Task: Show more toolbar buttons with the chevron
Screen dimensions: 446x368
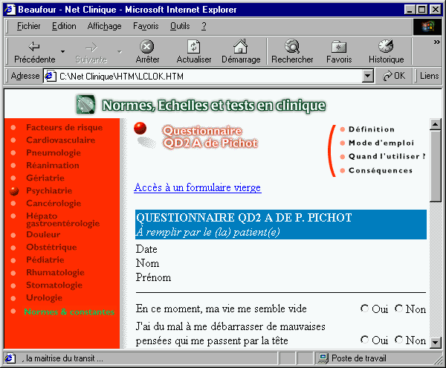Action: click(x=436, y=42)
